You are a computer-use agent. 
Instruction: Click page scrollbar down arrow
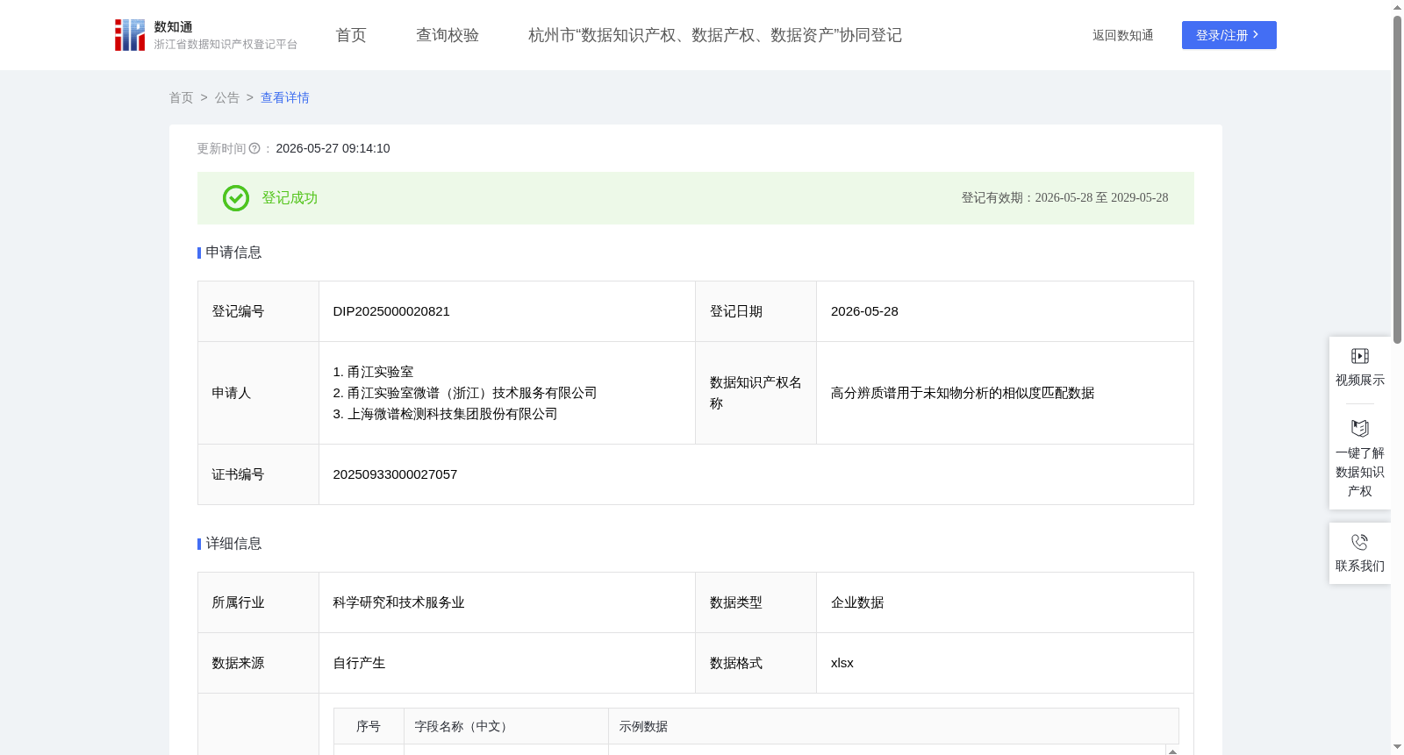[x=1397, y=747]
